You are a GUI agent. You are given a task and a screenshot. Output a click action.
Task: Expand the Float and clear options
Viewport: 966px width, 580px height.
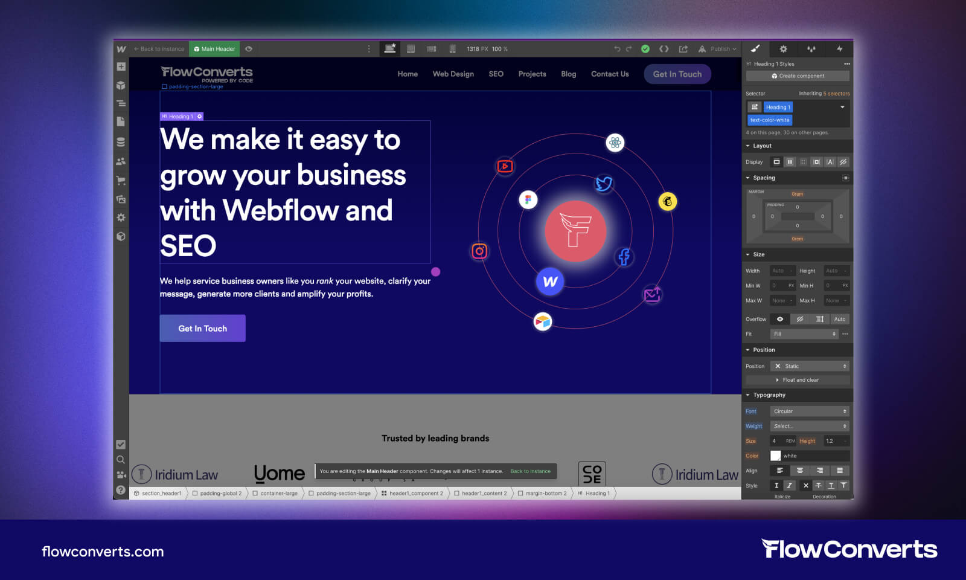tap(799, 379)
